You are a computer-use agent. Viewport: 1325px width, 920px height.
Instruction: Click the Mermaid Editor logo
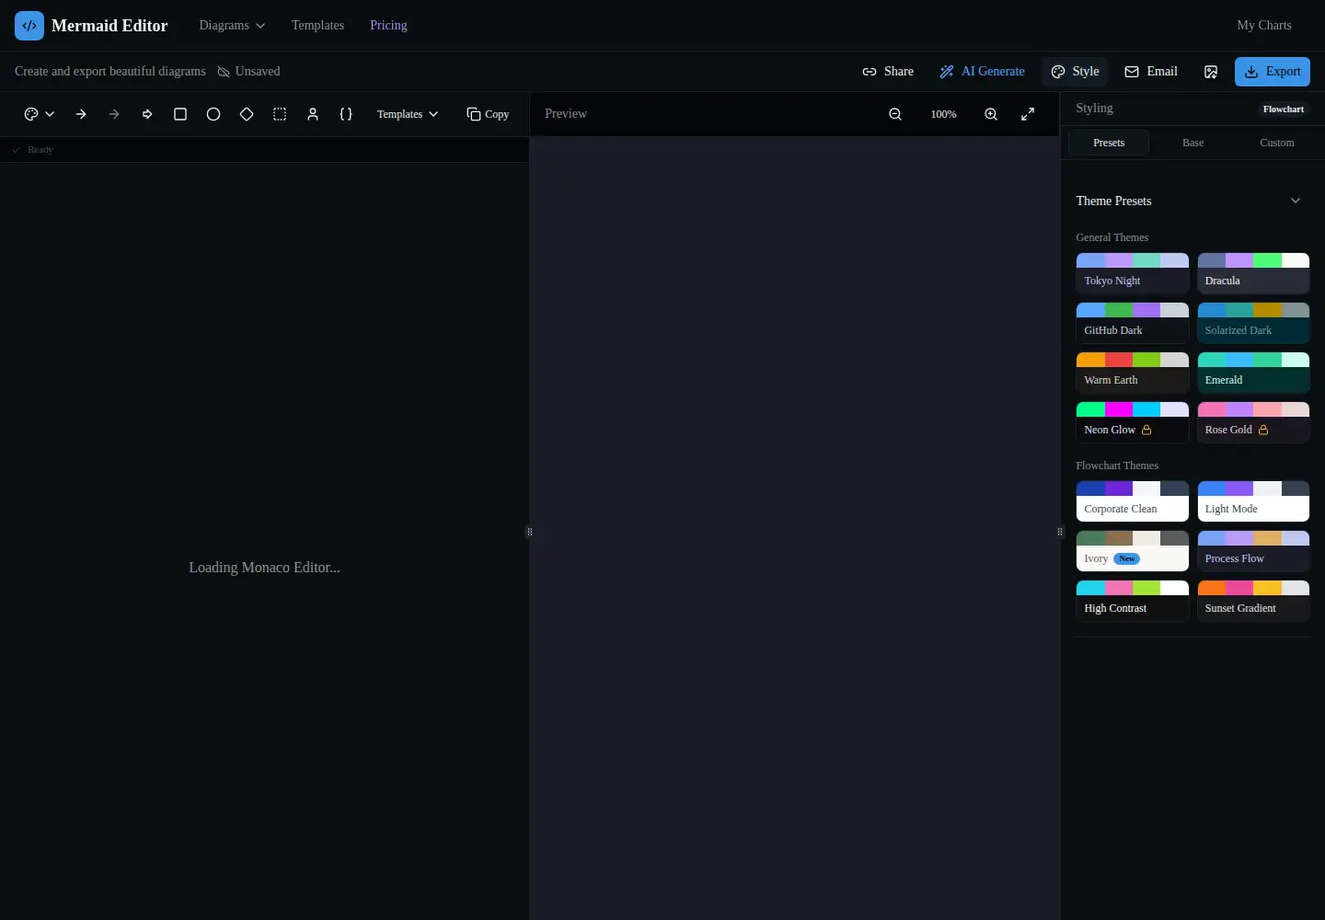click(x=91, y=26)
